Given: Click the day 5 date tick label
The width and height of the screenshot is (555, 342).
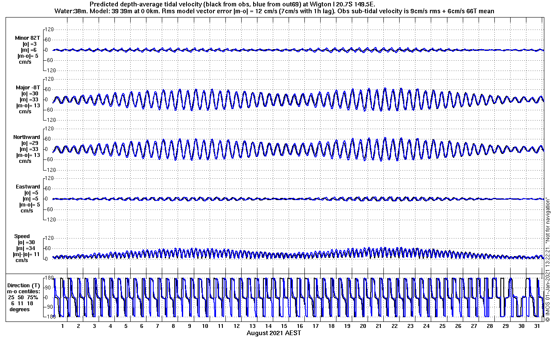Looking at the screenshot, I should 126,326.
